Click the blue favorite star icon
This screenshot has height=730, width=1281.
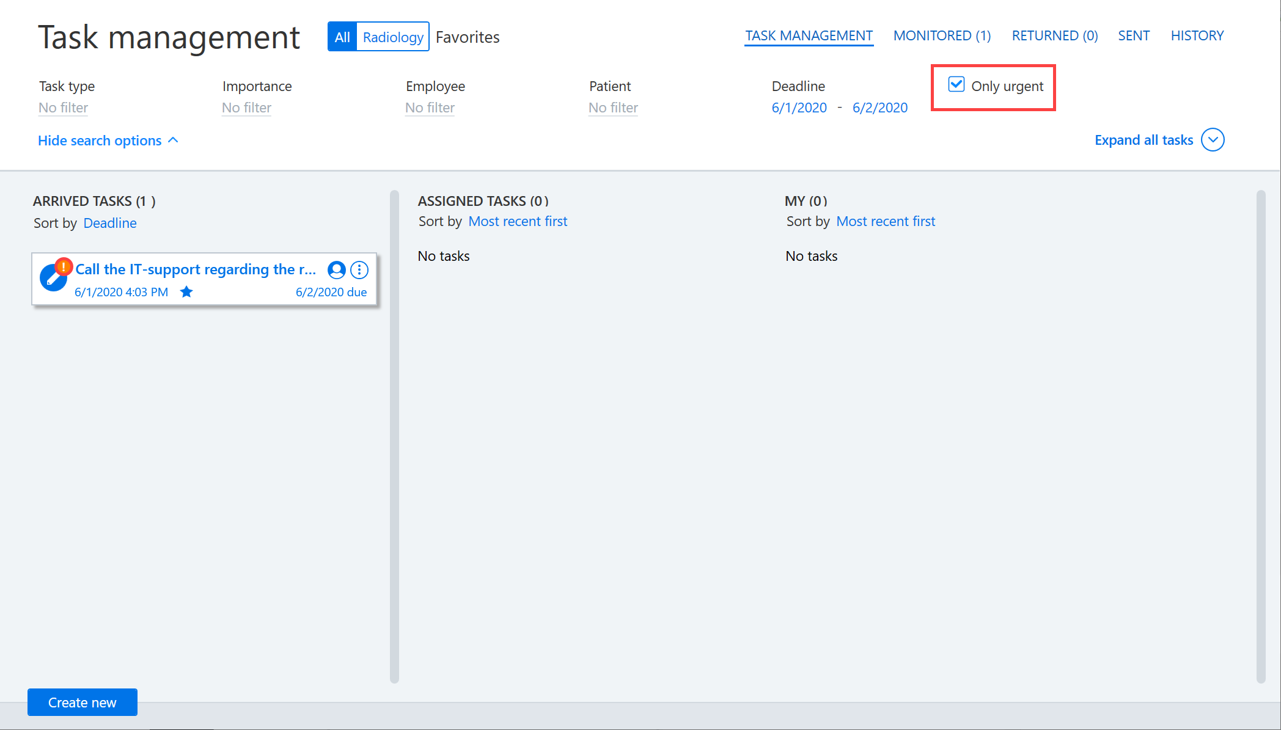[186, 292]
